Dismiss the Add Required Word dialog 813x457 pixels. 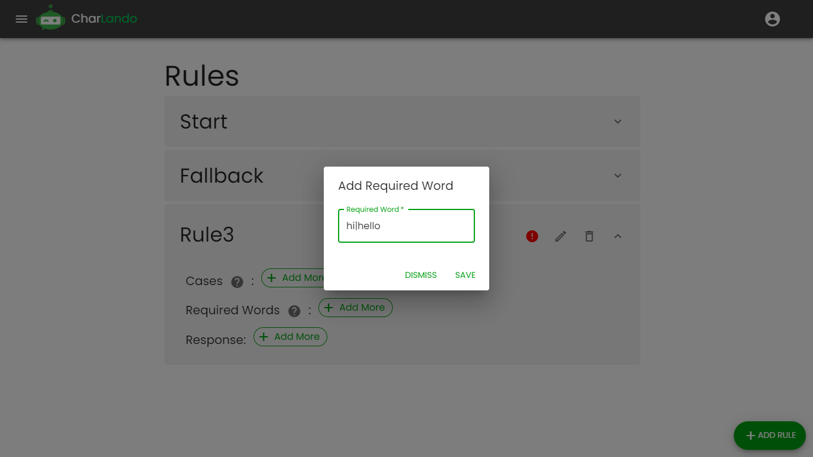[421, 275]
